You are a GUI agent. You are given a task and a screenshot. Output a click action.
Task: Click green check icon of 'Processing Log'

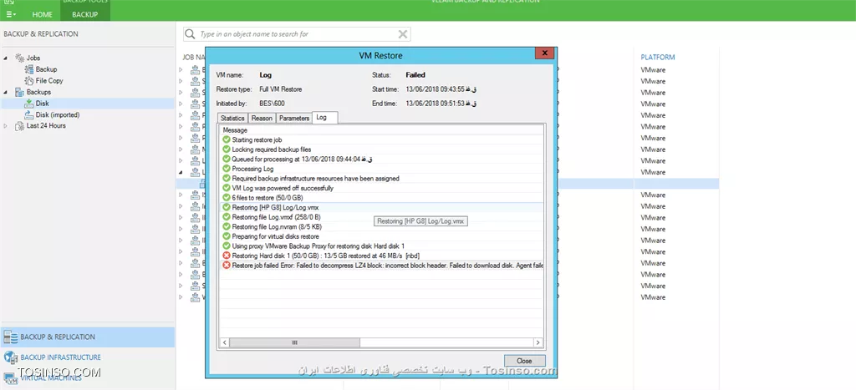point(227,169)
